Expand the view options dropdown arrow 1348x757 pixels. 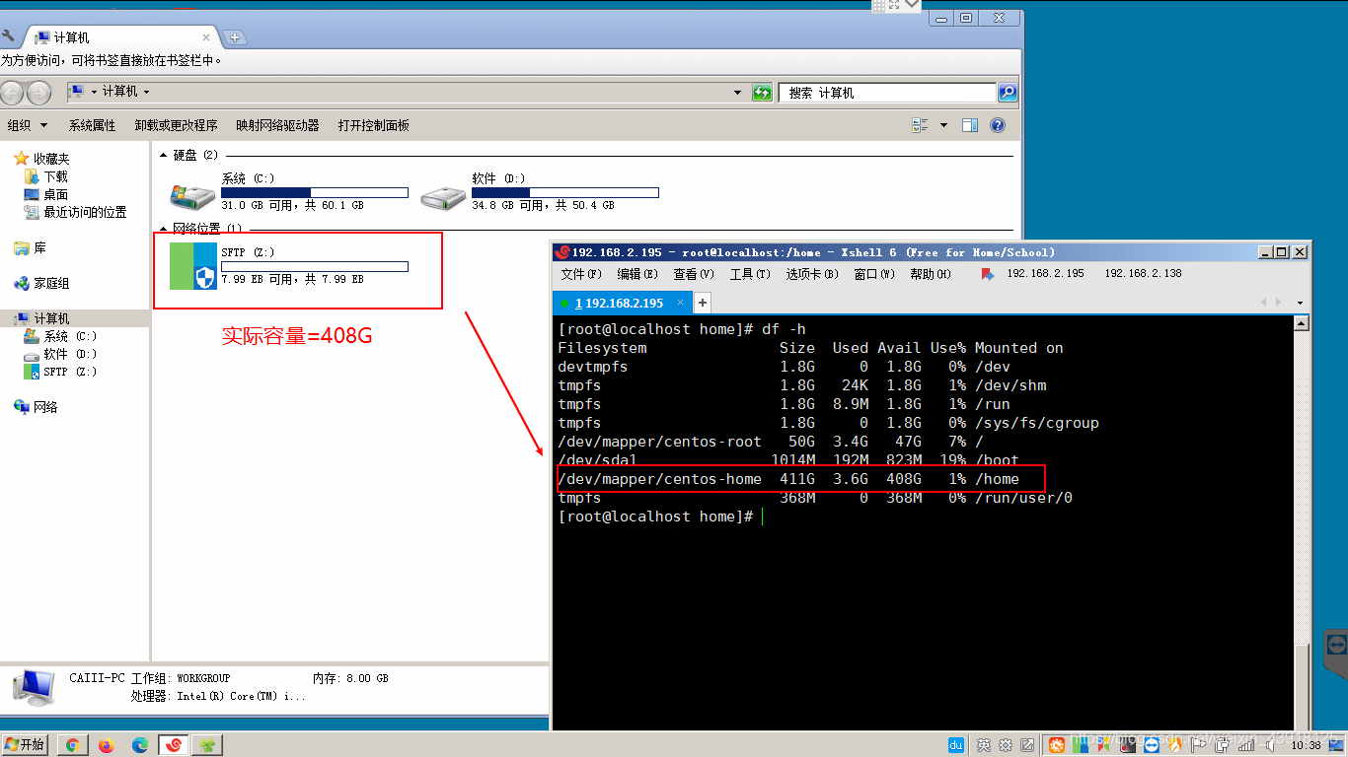tap(943, 125)
